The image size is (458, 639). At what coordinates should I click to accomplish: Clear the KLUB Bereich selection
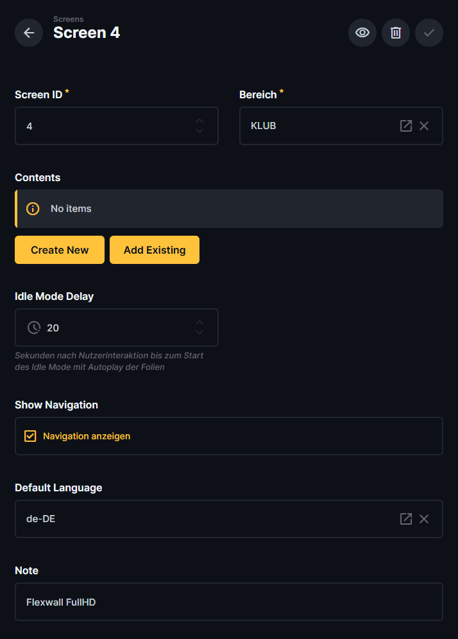pyautogui.click(x=424, y=126)
